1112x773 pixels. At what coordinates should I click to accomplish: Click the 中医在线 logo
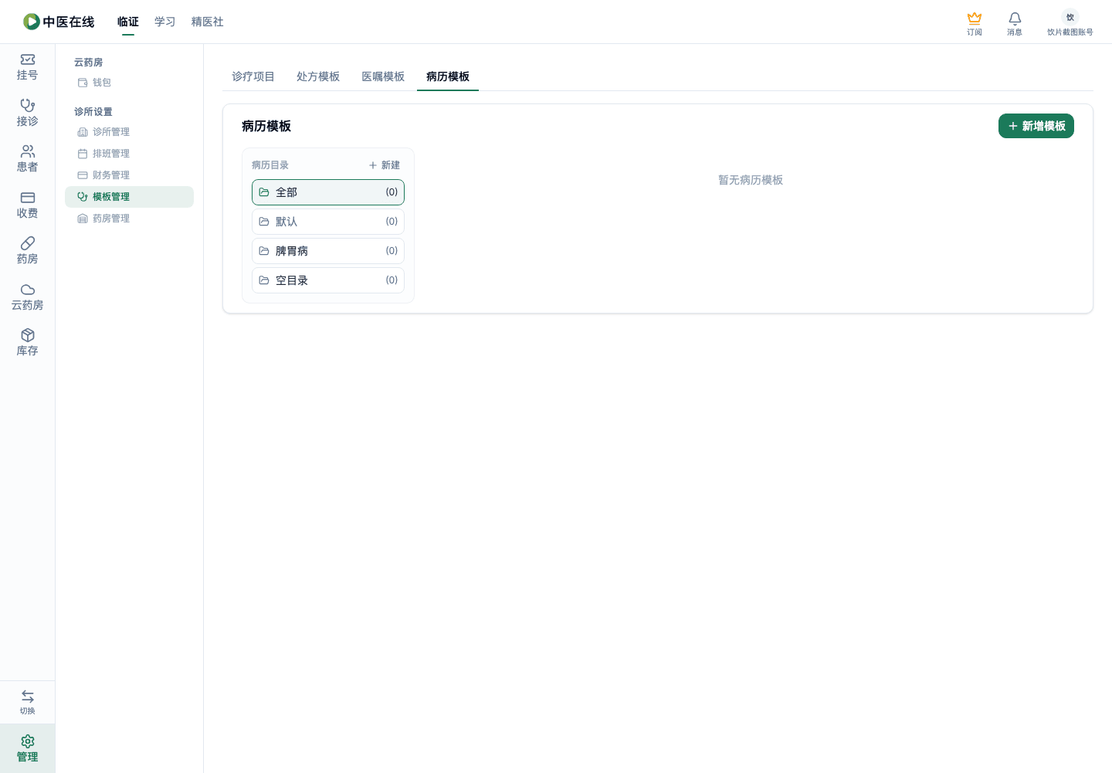click(x=59, y=22)
